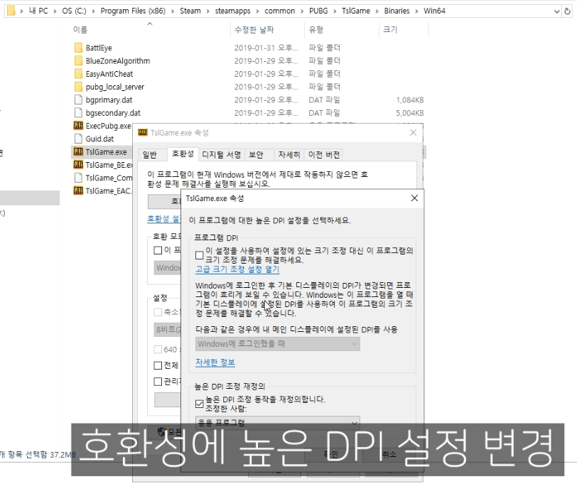The image size is (577, 484).
Task: Expand the chevron after Binaries in address bar
Action: pyautogui.click(x=416, y=11)
